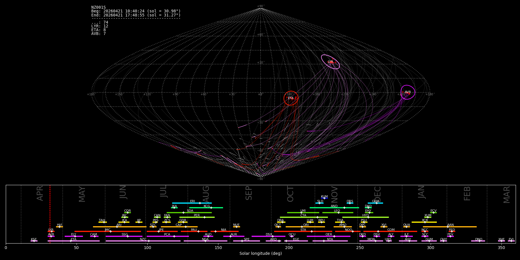Click the 300 tick on the solar longitude axis
Viewport: 520px width, 260px height.
(x=430, y=248)
